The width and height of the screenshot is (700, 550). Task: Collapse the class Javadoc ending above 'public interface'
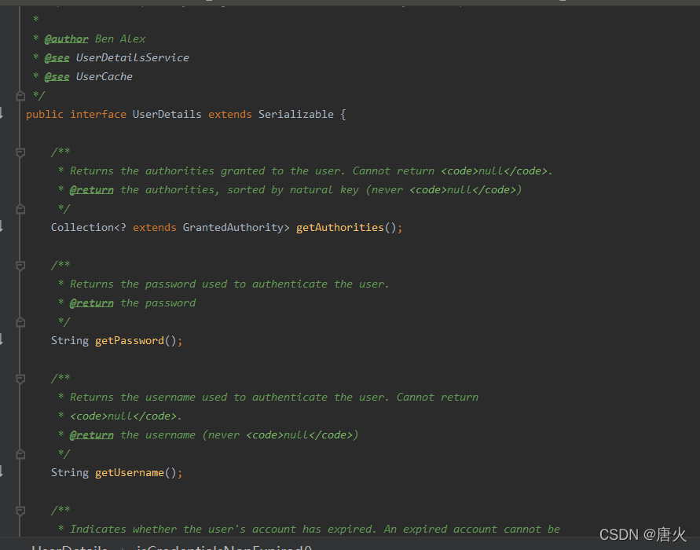20,96
